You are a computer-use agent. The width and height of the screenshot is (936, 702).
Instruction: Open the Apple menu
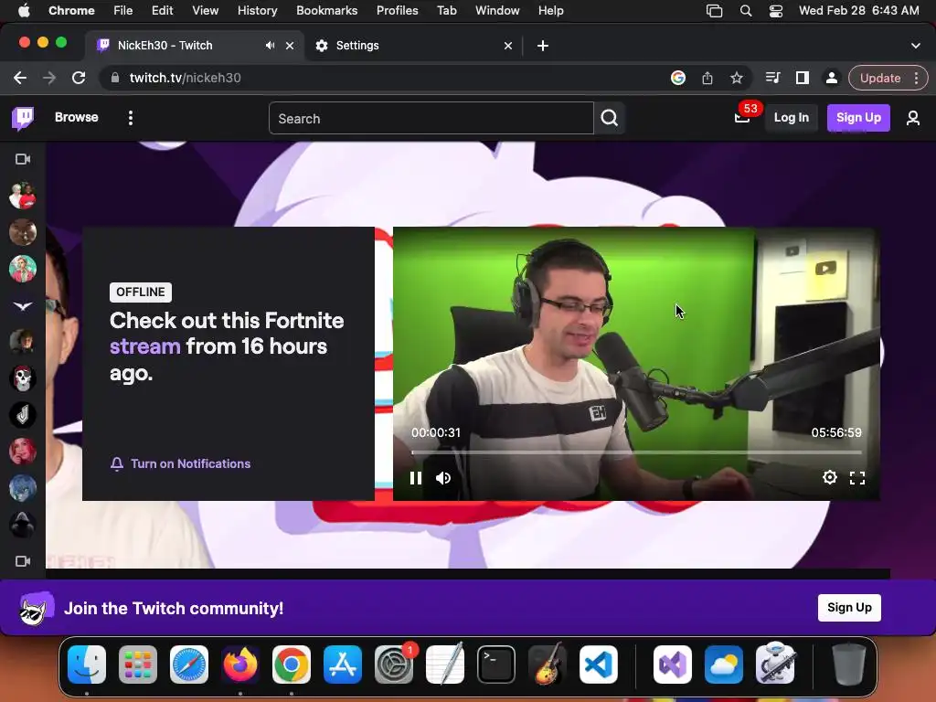pos(23,11)
